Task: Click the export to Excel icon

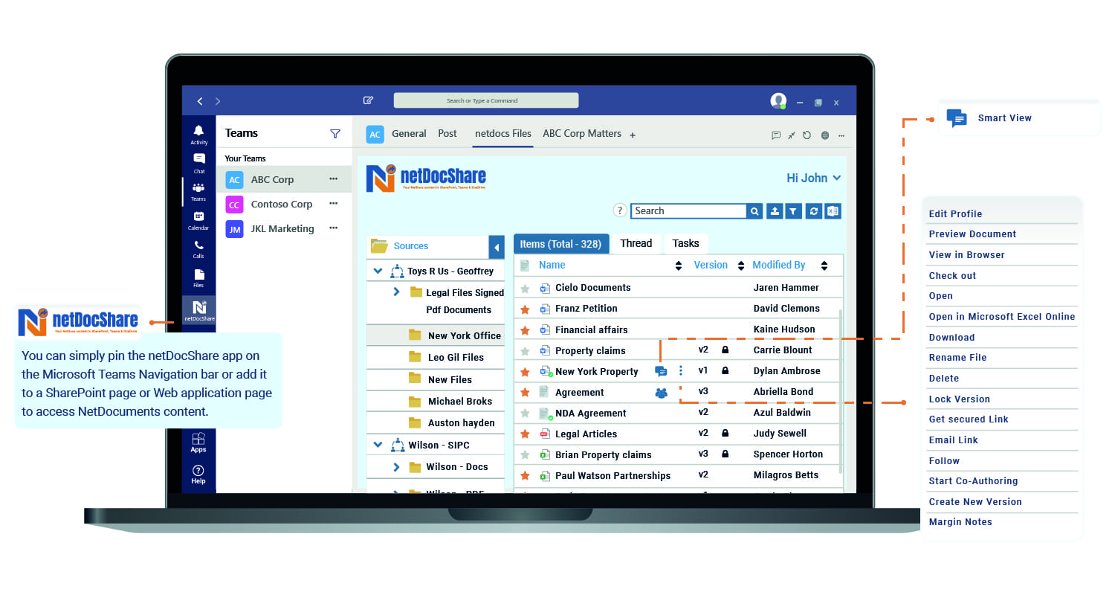Action: (x=833, y=211)
